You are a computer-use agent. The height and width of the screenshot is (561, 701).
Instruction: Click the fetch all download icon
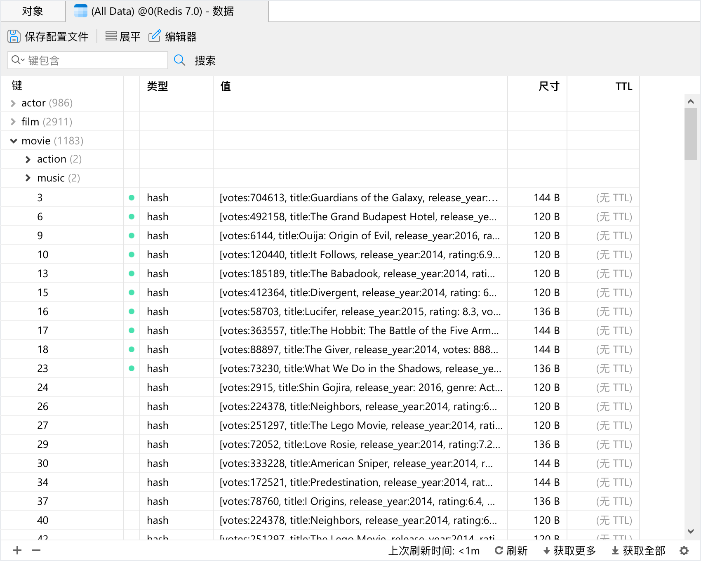pos(615,551)
